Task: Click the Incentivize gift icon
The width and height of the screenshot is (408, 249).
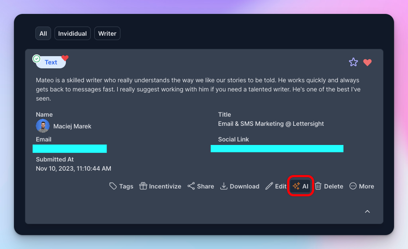Action: (143, 186)
